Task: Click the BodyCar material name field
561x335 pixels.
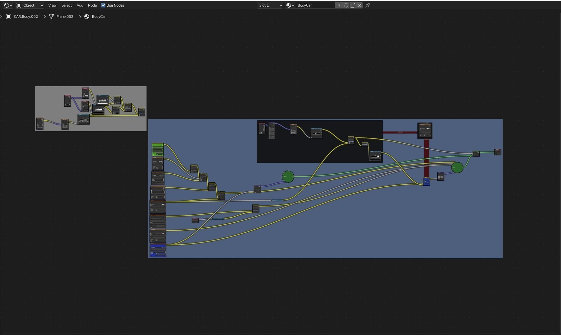Action: (315, 5)
